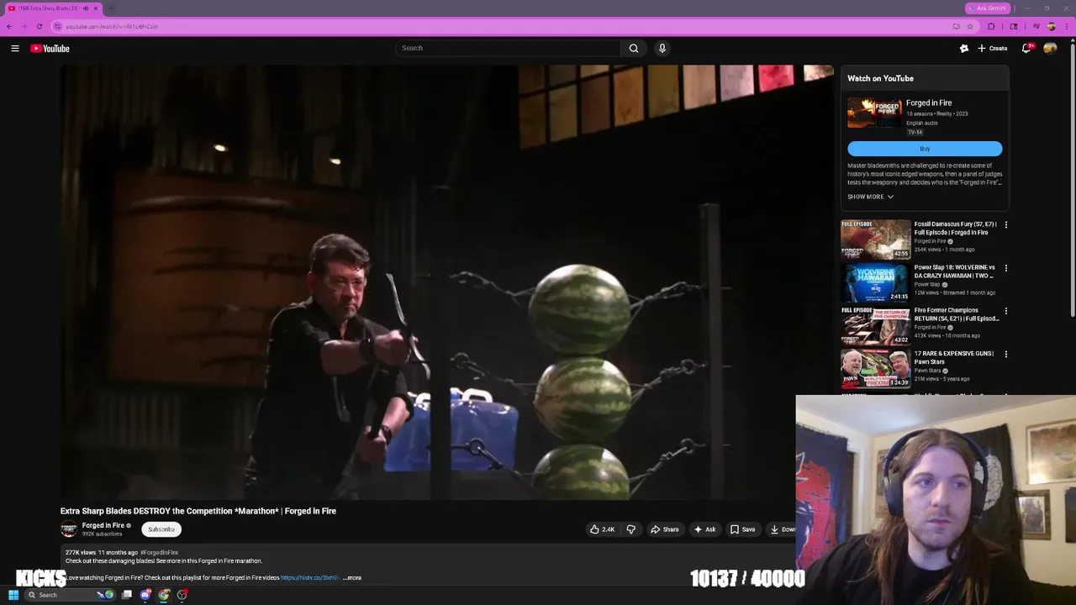Like the video (2.4K)
The image size is (1076, 605).
602,529
